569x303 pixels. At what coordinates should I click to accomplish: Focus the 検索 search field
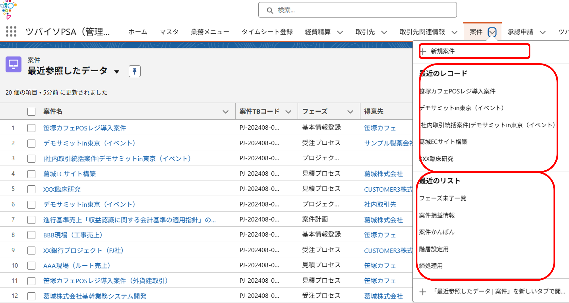(x=357, y=10)
